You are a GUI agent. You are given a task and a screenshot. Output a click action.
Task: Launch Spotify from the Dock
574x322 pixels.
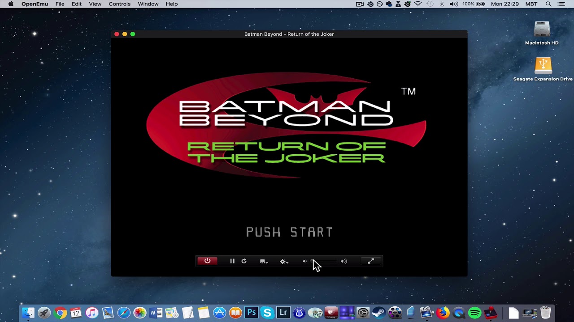coord(474,313)
